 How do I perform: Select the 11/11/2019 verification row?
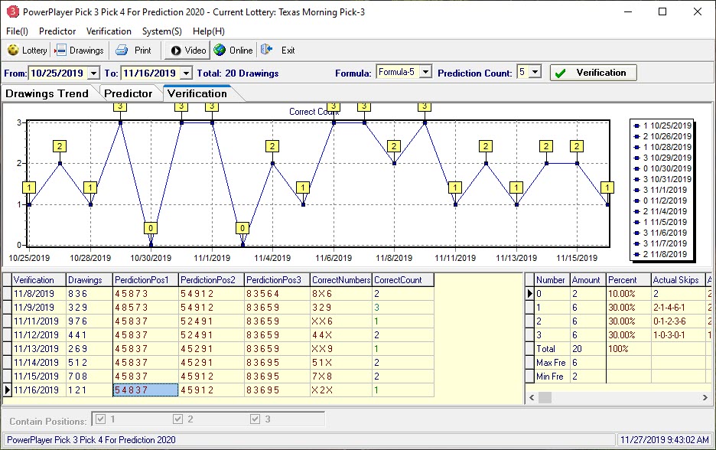[218, 321]
